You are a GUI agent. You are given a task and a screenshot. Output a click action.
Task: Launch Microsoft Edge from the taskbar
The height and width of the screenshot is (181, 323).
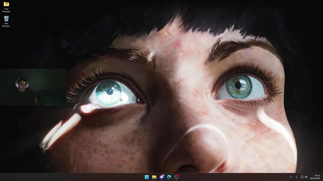point(169,177)
